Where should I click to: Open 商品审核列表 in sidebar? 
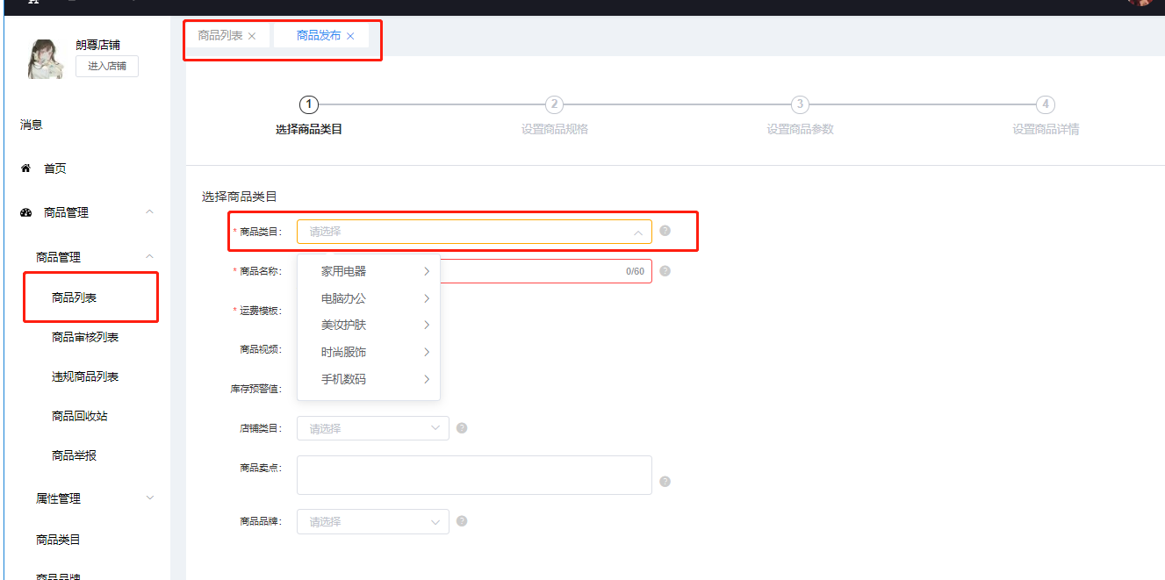(85, 337)
